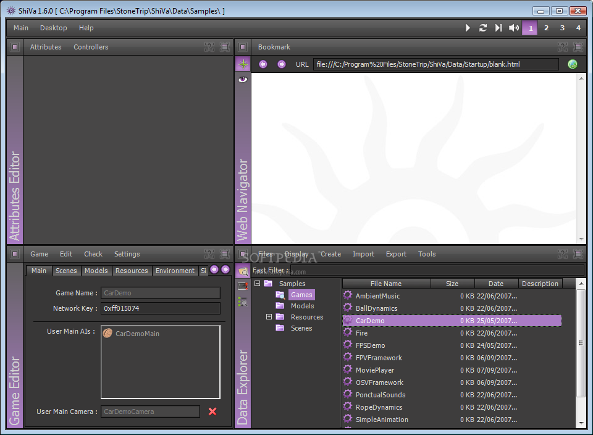Open the Main menu
This screenshot has height=435, width=593.
(21, 28)
